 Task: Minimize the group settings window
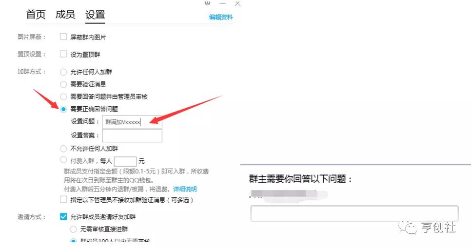click(x=223, y=3)
